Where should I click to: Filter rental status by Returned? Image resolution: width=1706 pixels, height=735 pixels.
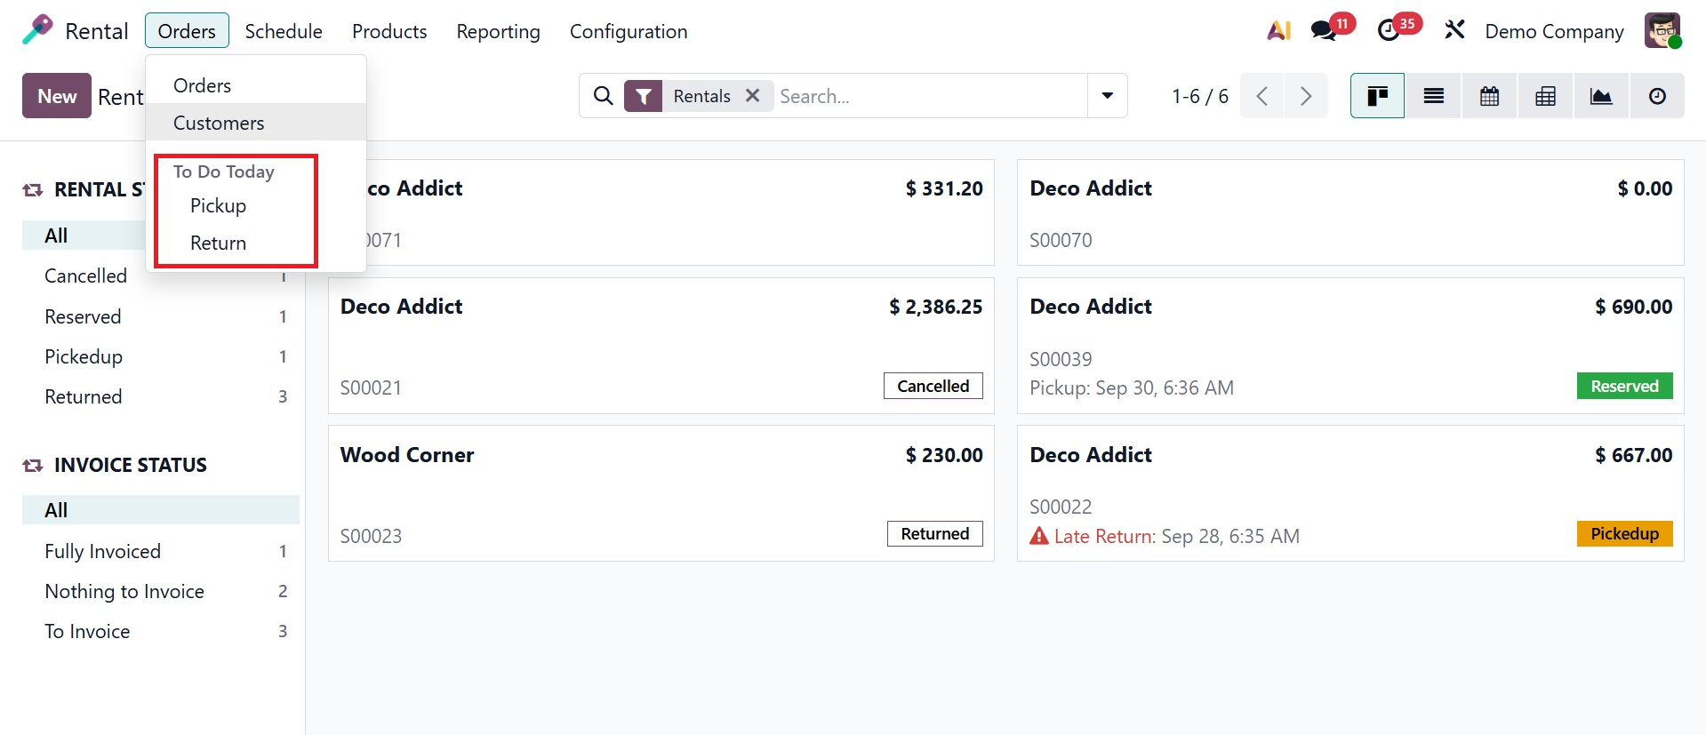(x=84, y=396)
